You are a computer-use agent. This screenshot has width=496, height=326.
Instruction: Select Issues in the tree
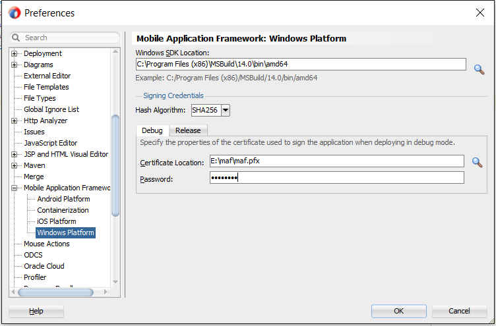coord(34,132)
